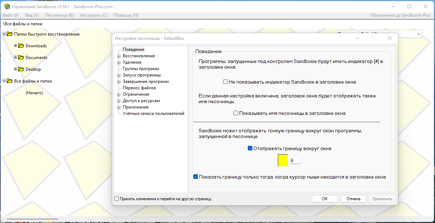
Task: Click the Отмена button
Action: click(353, 199)
